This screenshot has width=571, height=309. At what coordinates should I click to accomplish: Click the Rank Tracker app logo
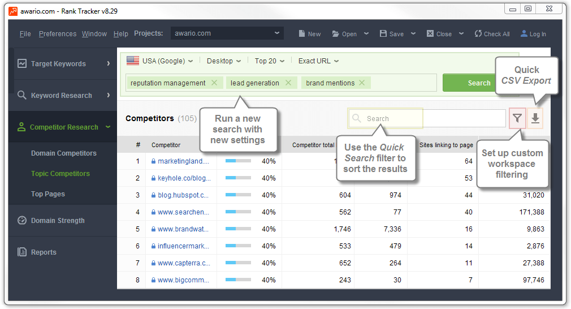[x=13, y=11]
